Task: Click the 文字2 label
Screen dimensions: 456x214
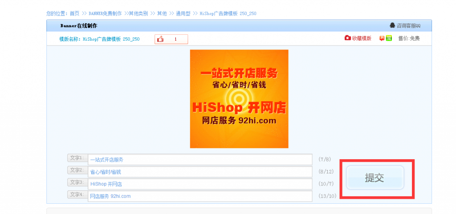Action: pos(77,170)
